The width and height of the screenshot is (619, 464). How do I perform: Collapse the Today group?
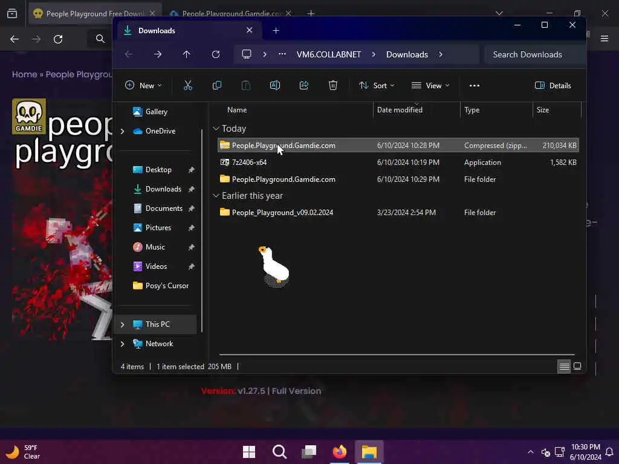216,129
